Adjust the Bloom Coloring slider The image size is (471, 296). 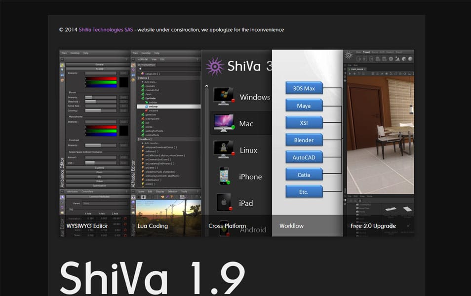click(101, 111)
